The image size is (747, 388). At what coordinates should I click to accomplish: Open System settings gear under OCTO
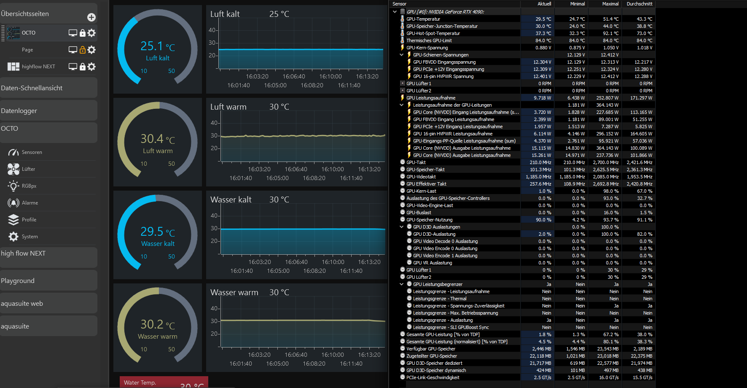14,236
